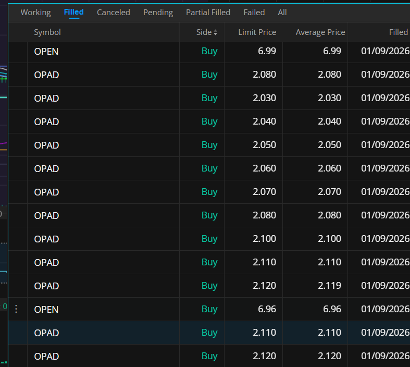Open the three-dot menu on the OPEN 6.96 row
Image resolution: width=410 pixels, height=367 pixels.
click(16, 309)
